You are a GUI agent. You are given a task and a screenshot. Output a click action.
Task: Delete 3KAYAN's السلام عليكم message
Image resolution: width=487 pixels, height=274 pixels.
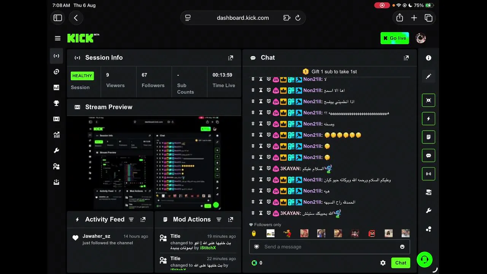[253, 168]
